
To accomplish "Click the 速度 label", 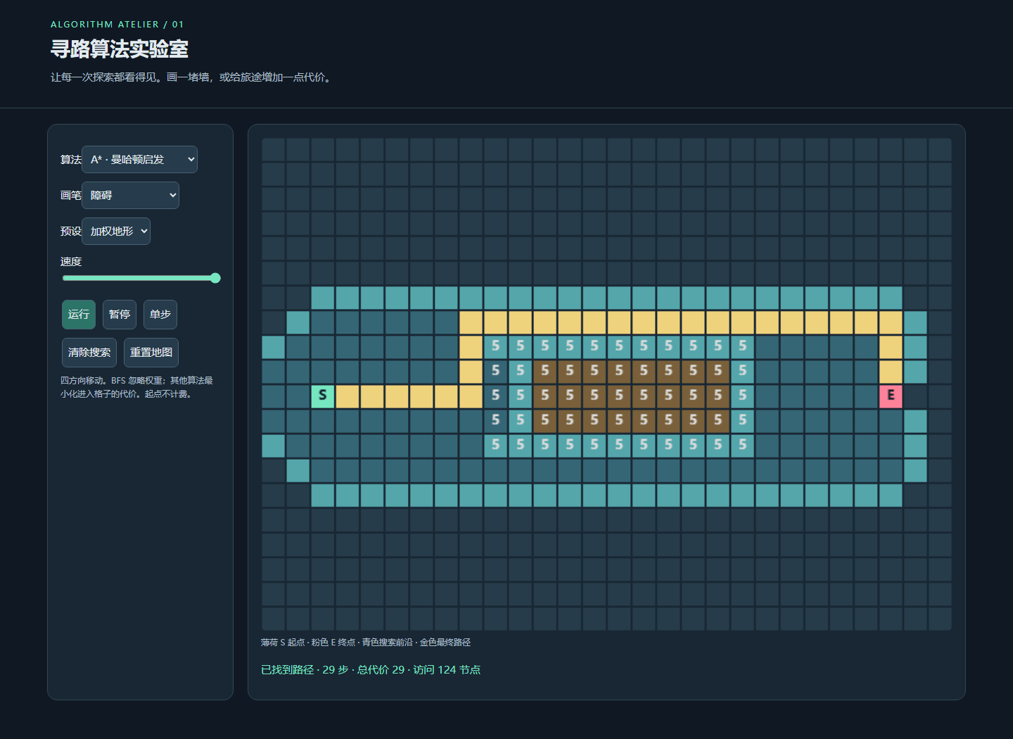I will tap(71, 262).
